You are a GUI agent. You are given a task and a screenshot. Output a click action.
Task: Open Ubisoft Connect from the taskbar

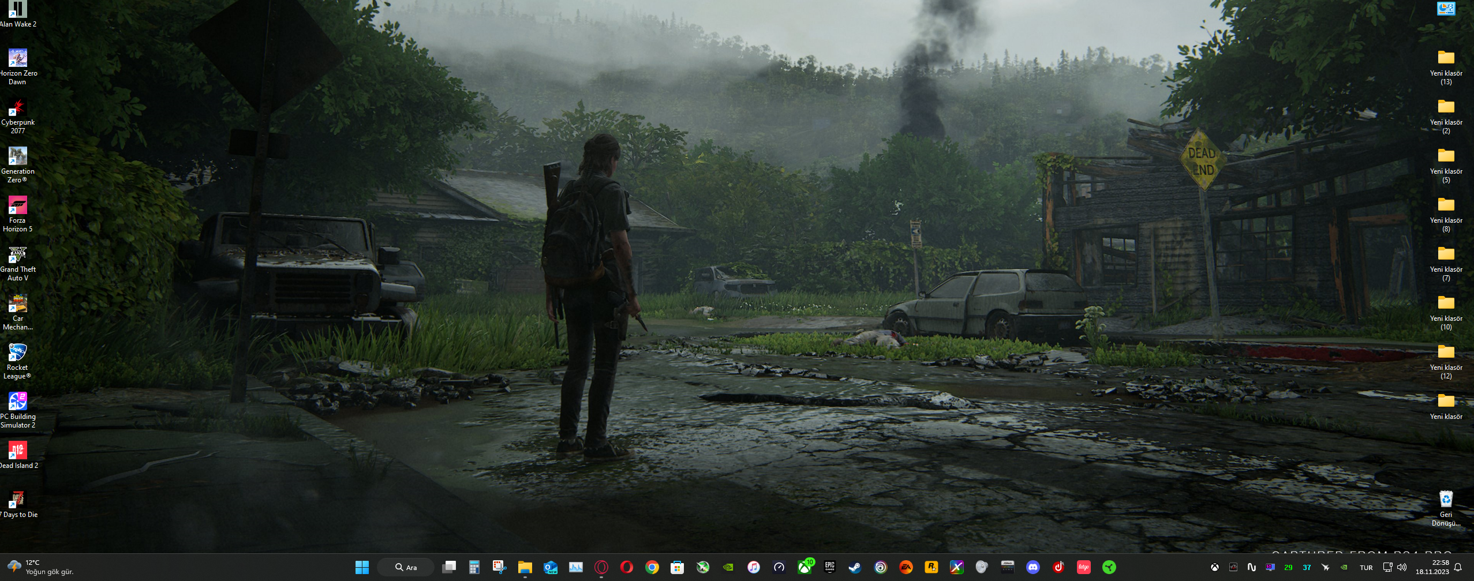(881, 567)
